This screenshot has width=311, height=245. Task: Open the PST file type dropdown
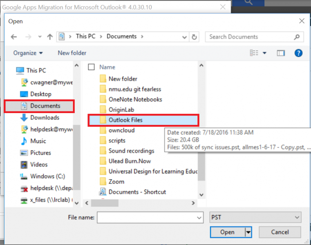click(x=255, y=218)
